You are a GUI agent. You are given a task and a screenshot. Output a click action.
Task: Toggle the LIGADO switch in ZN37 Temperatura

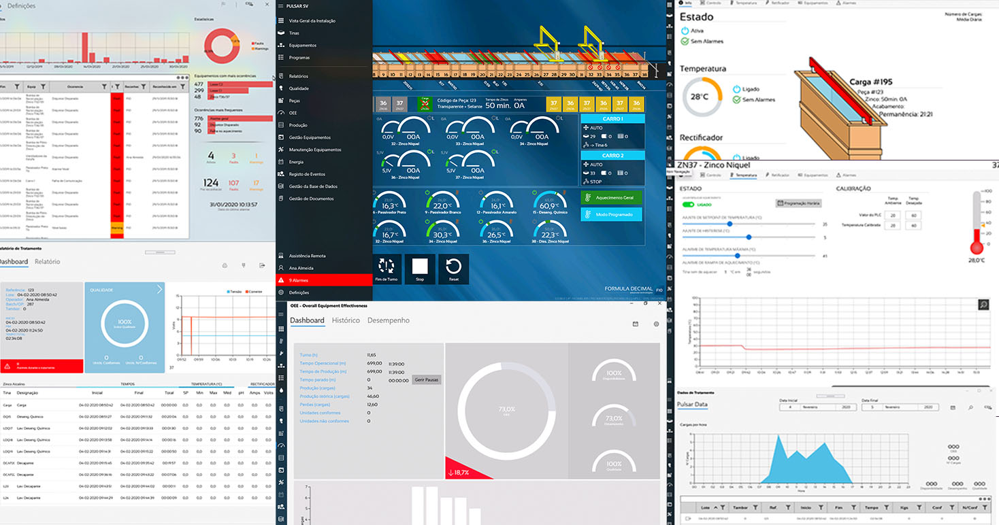coord(688,203)
